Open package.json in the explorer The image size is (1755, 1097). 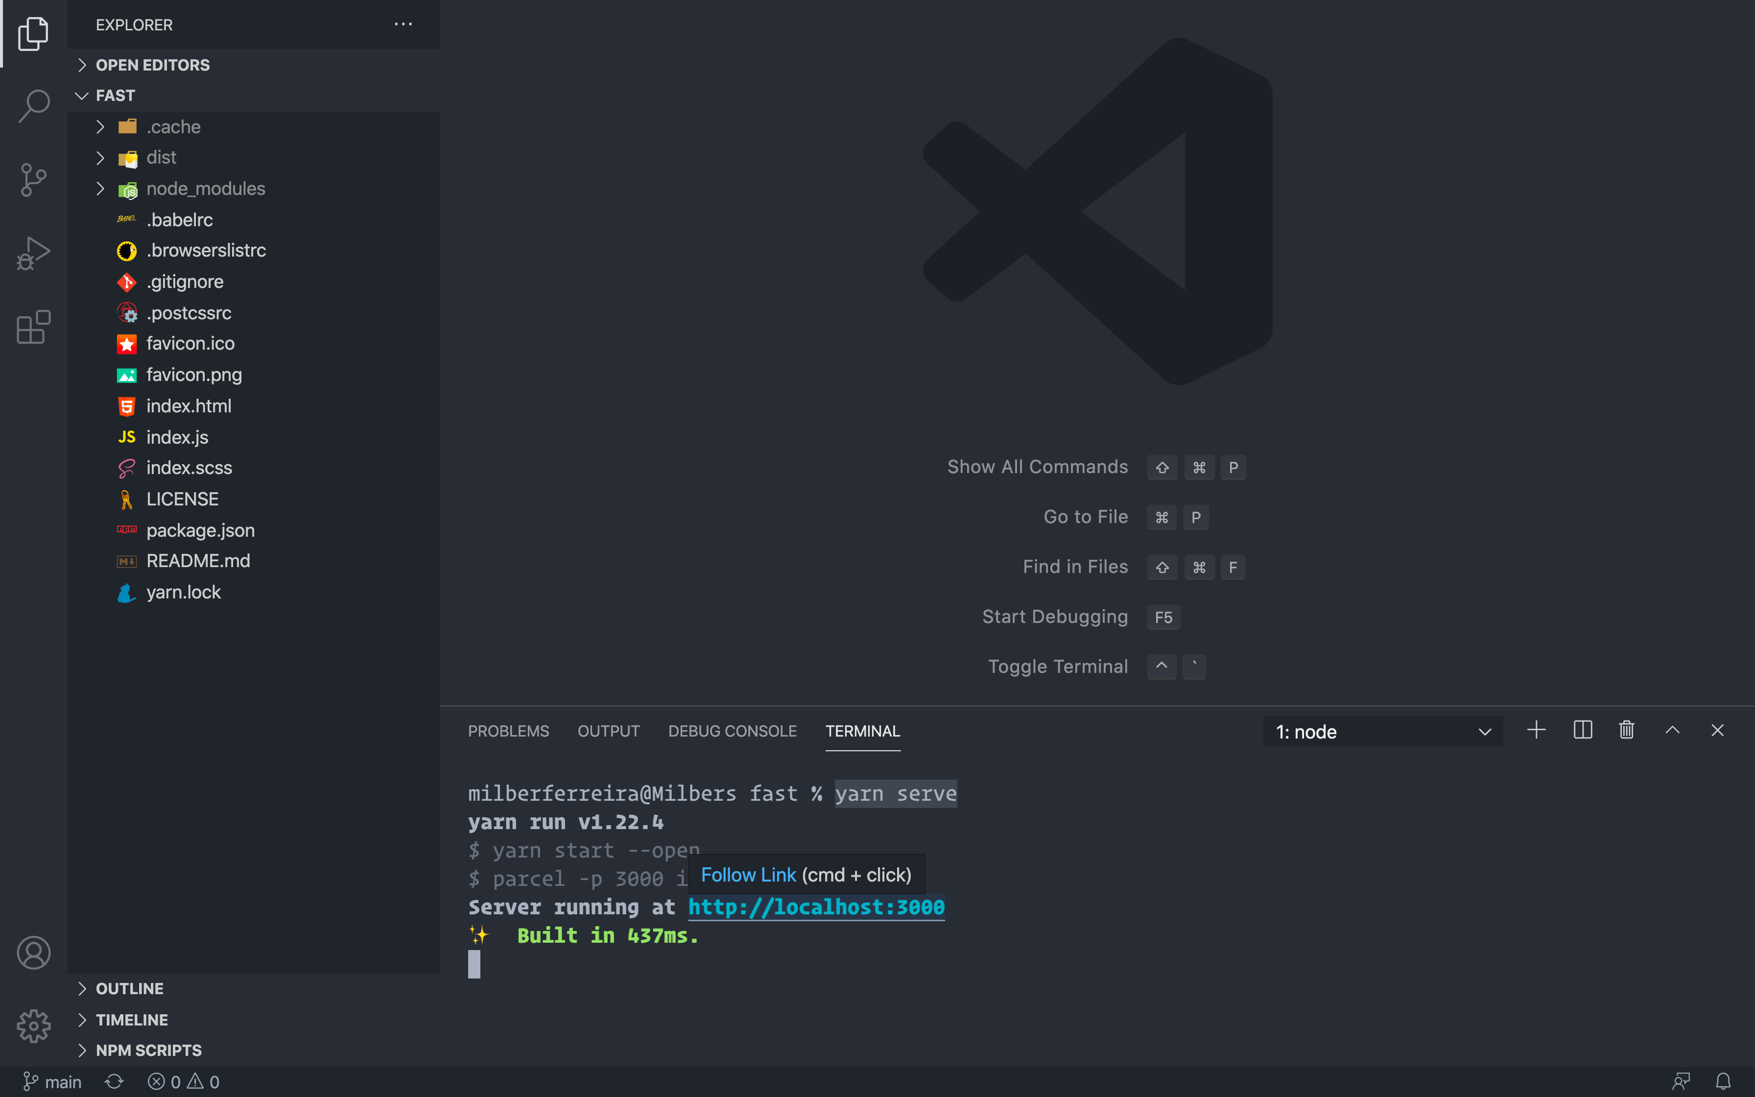pos(200,530)
